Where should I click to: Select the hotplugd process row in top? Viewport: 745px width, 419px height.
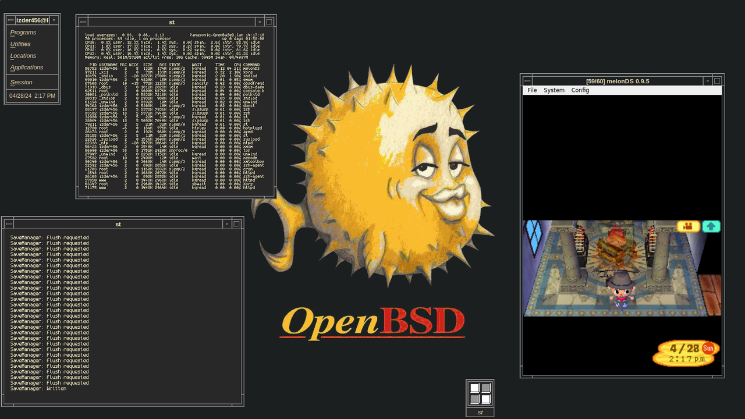click(x=175, y=128)
